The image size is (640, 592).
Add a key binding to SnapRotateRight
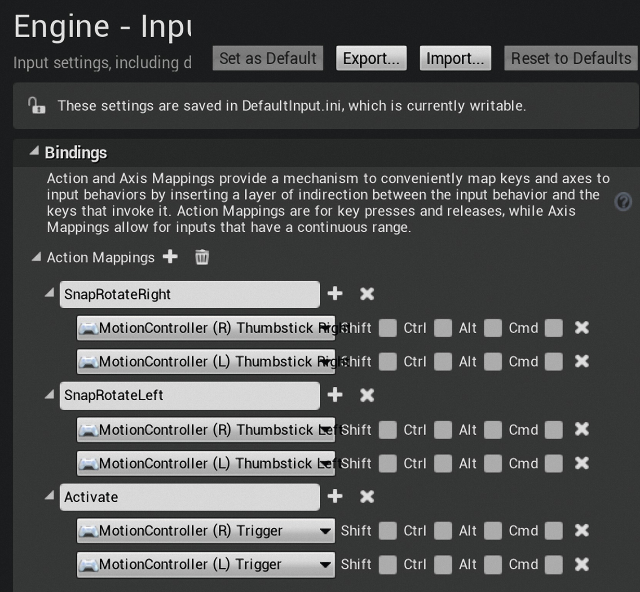(x=335, y=294)
